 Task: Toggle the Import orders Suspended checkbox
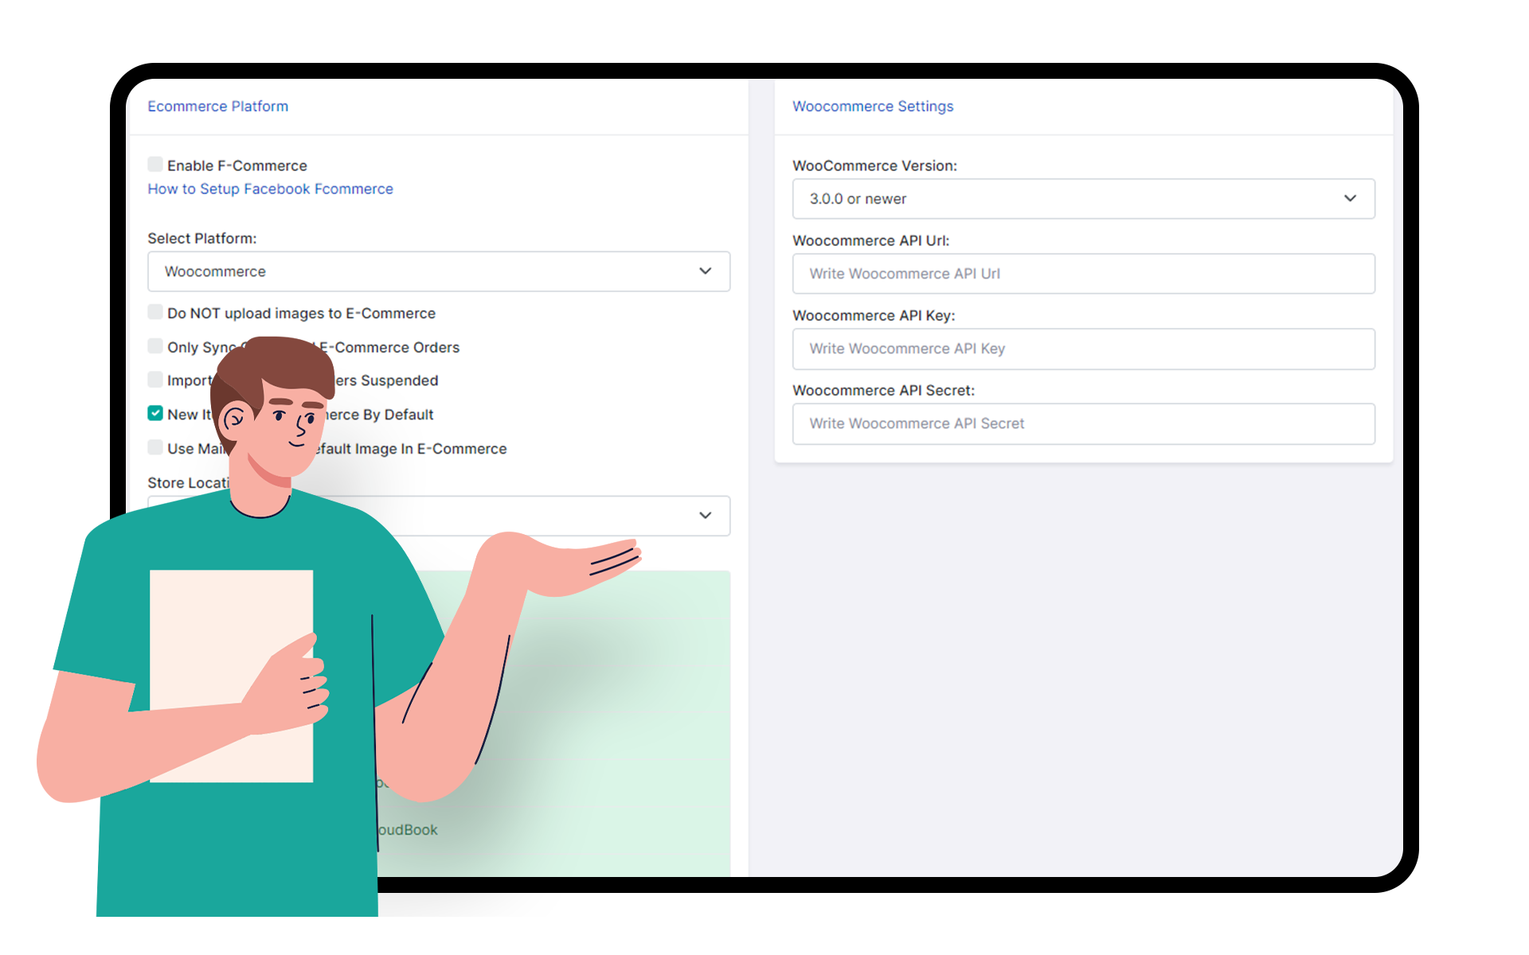155,380
